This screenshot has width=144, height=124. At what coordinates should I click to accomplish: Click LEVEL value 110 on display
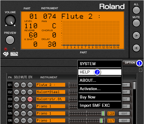(x=31, y=26)
